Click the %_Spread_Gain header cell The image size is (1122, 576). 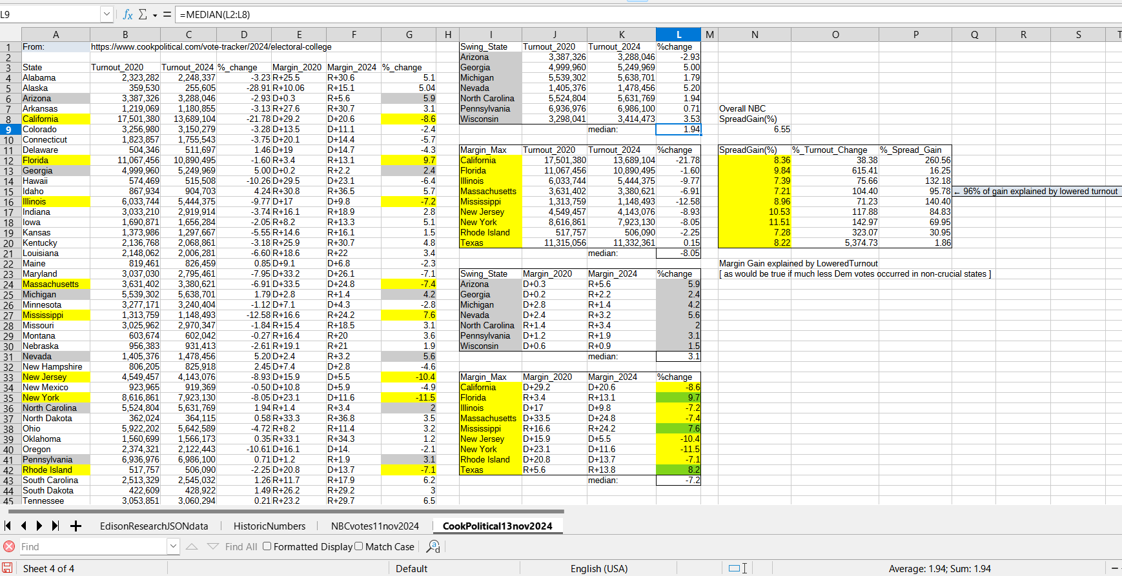(x=915, y=150)
